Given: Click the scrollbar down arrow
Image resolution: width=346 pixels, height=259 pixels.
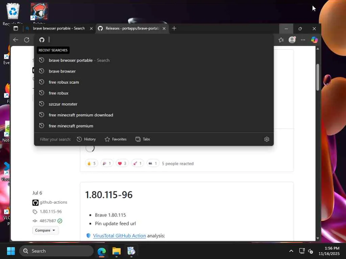Looking at the screenshot, I should pyautogui.click(x=318, y=238).
